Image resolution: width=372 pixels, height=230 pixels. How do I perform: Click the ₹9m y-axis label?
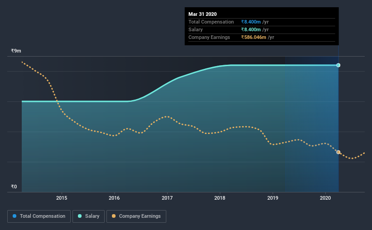point(16,51)
